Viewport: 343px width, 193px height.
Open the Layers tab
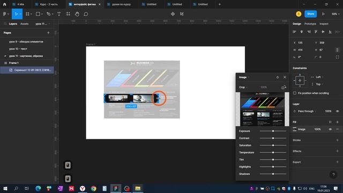(x=13, y=24)
